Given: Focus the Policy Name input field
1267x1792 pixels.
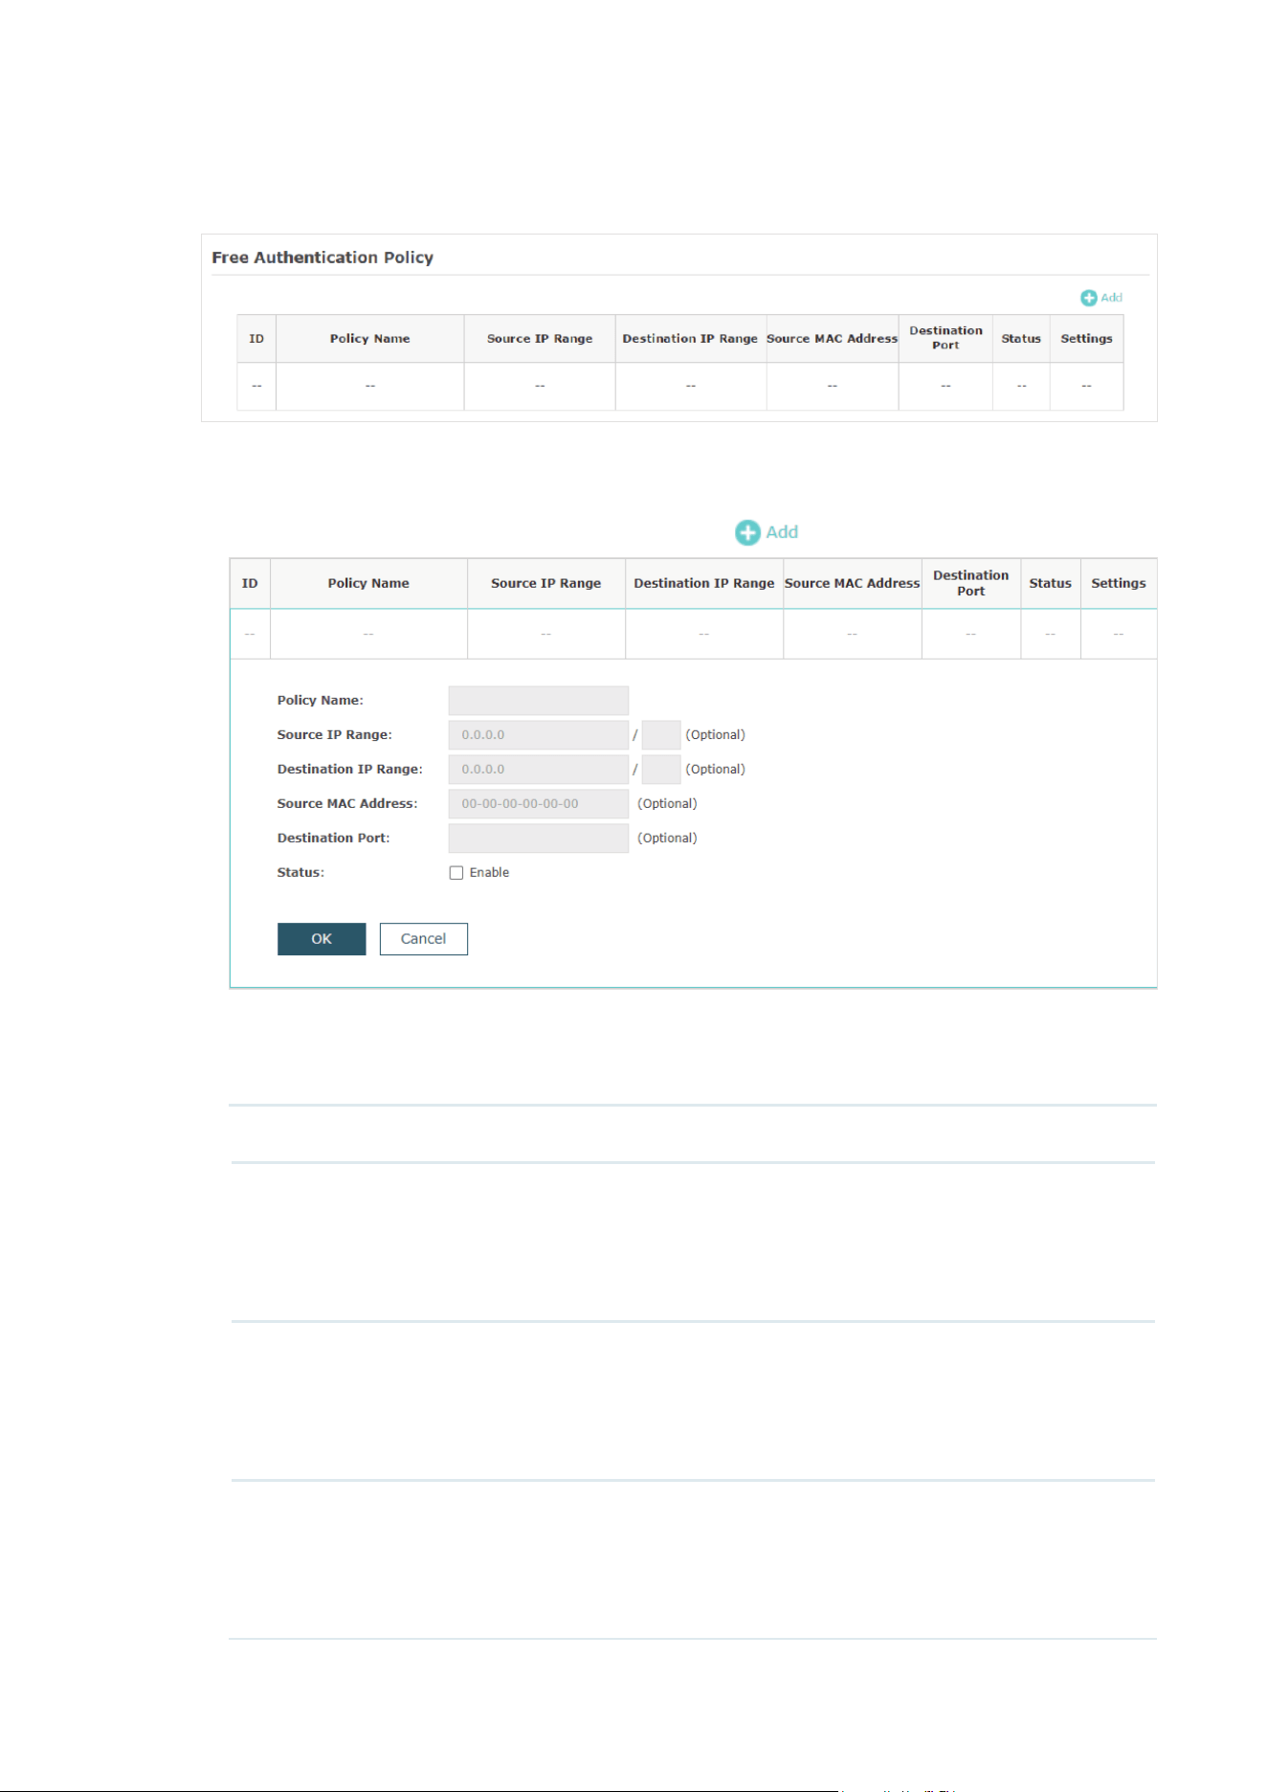Looking at the screenshot, I should pyautogui.click(x=538, y=700).
